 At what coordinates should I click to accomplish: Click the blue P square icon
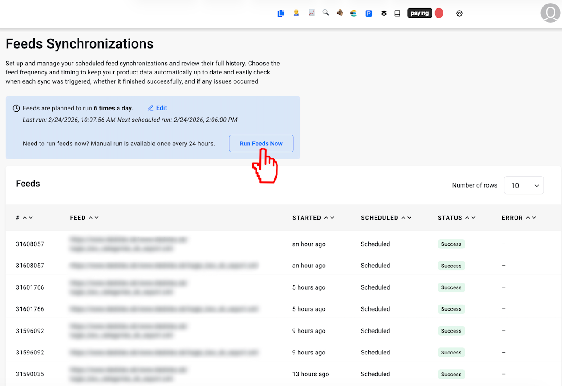(369, 13)
